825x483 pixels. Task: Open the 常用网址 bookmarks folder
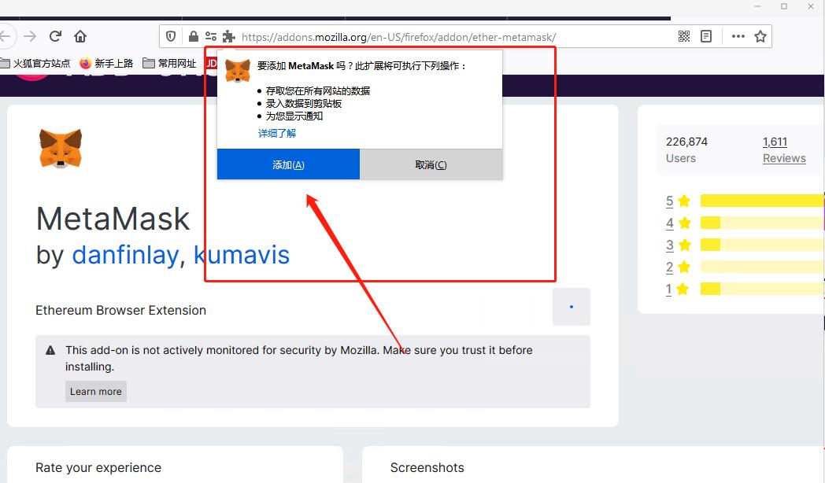pos(170,63)
